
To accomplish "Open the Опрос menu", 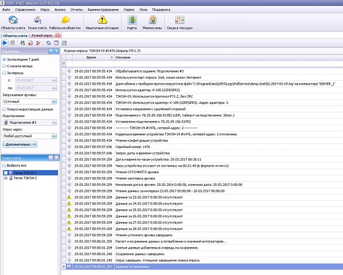I will coord(45,10).
